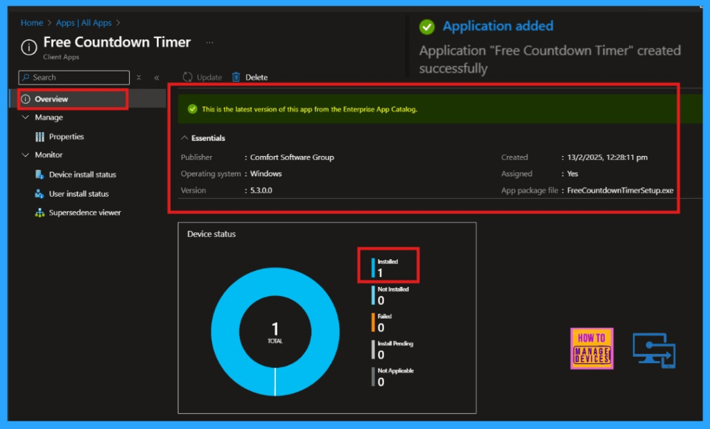This screenshot has height=429, width=710.
Task: Select the Assigned value Yes
Action: tap(572, 174)
